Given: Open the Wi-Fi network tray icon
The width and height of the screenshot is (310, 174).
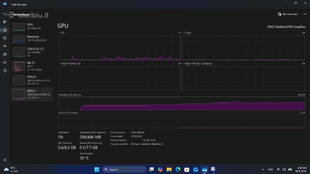Looking at the screenshot, I should pyautogui.click(x=278, y=169).
